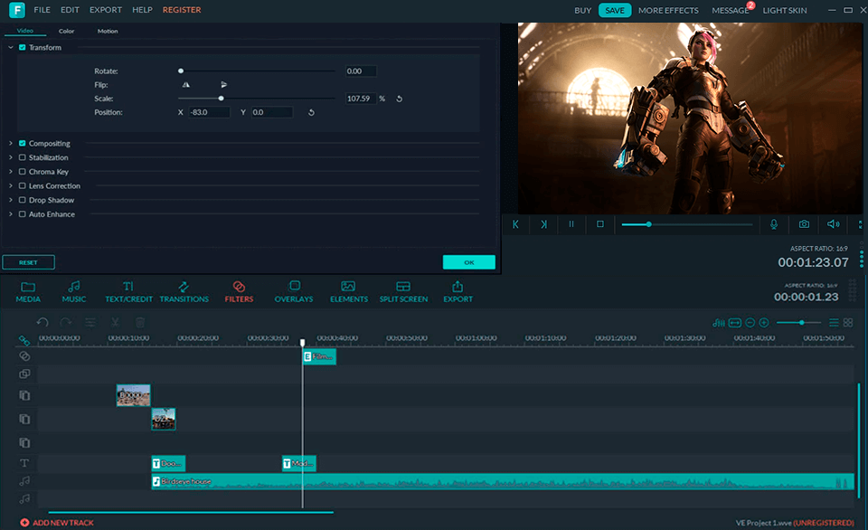This screenshot has height=530, width=868.
Task: Click the trash delete icon in the timeline toolbar
Action: click(x=140, y=322)
